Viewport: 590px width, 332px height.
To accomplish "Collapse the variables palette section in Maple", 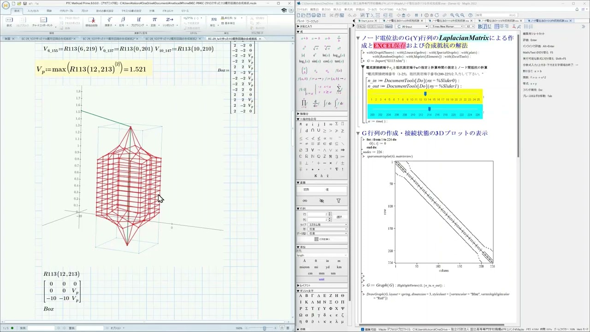I will (298, 183).
